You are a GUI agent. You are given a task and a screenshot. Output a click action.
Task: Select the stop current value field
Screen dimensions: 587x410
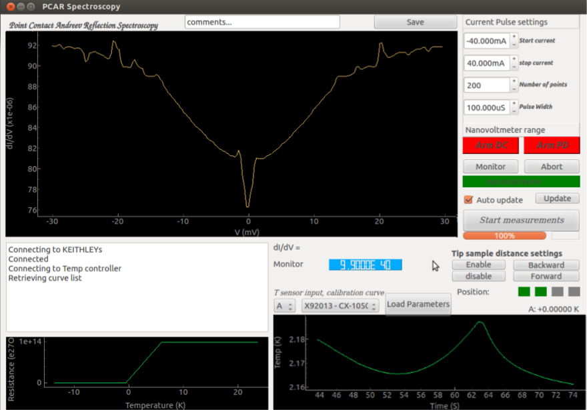click(x=487, y=63)
